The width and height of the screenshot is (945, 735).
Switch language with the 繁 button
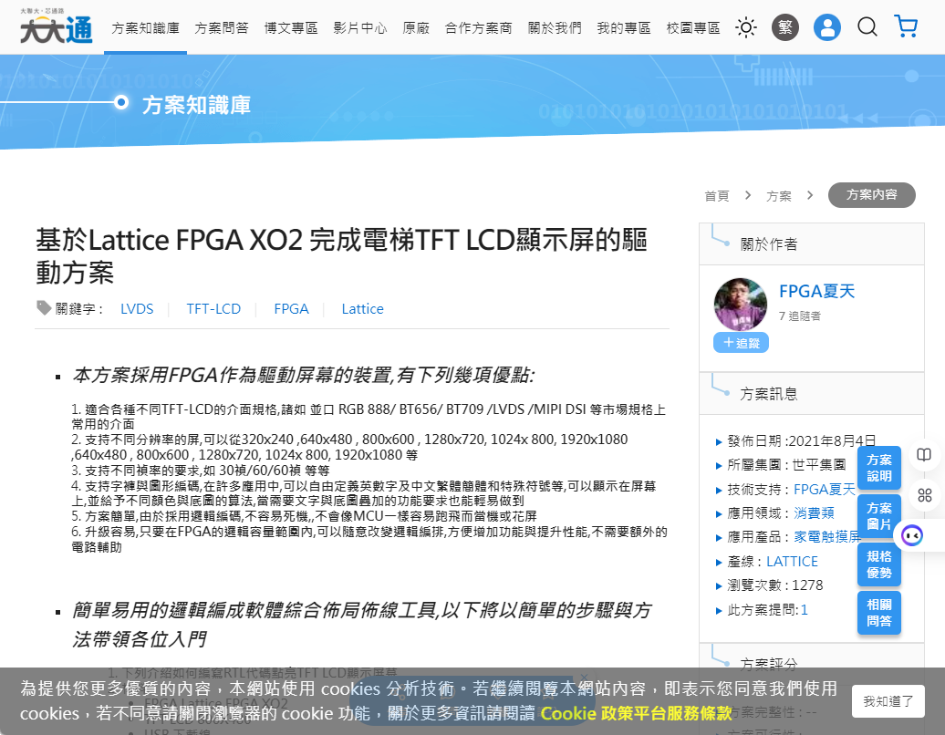(785, 27)
